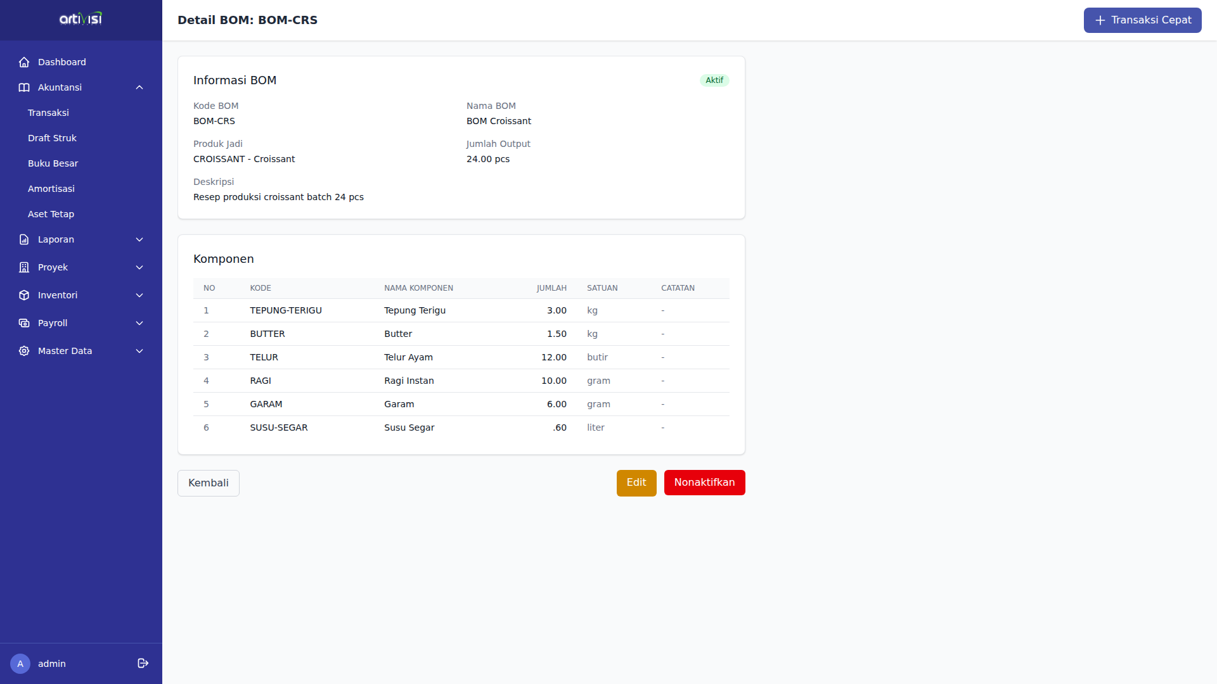
Task: Open the Buku Besar menu item
Action: (x=53, y=163)
